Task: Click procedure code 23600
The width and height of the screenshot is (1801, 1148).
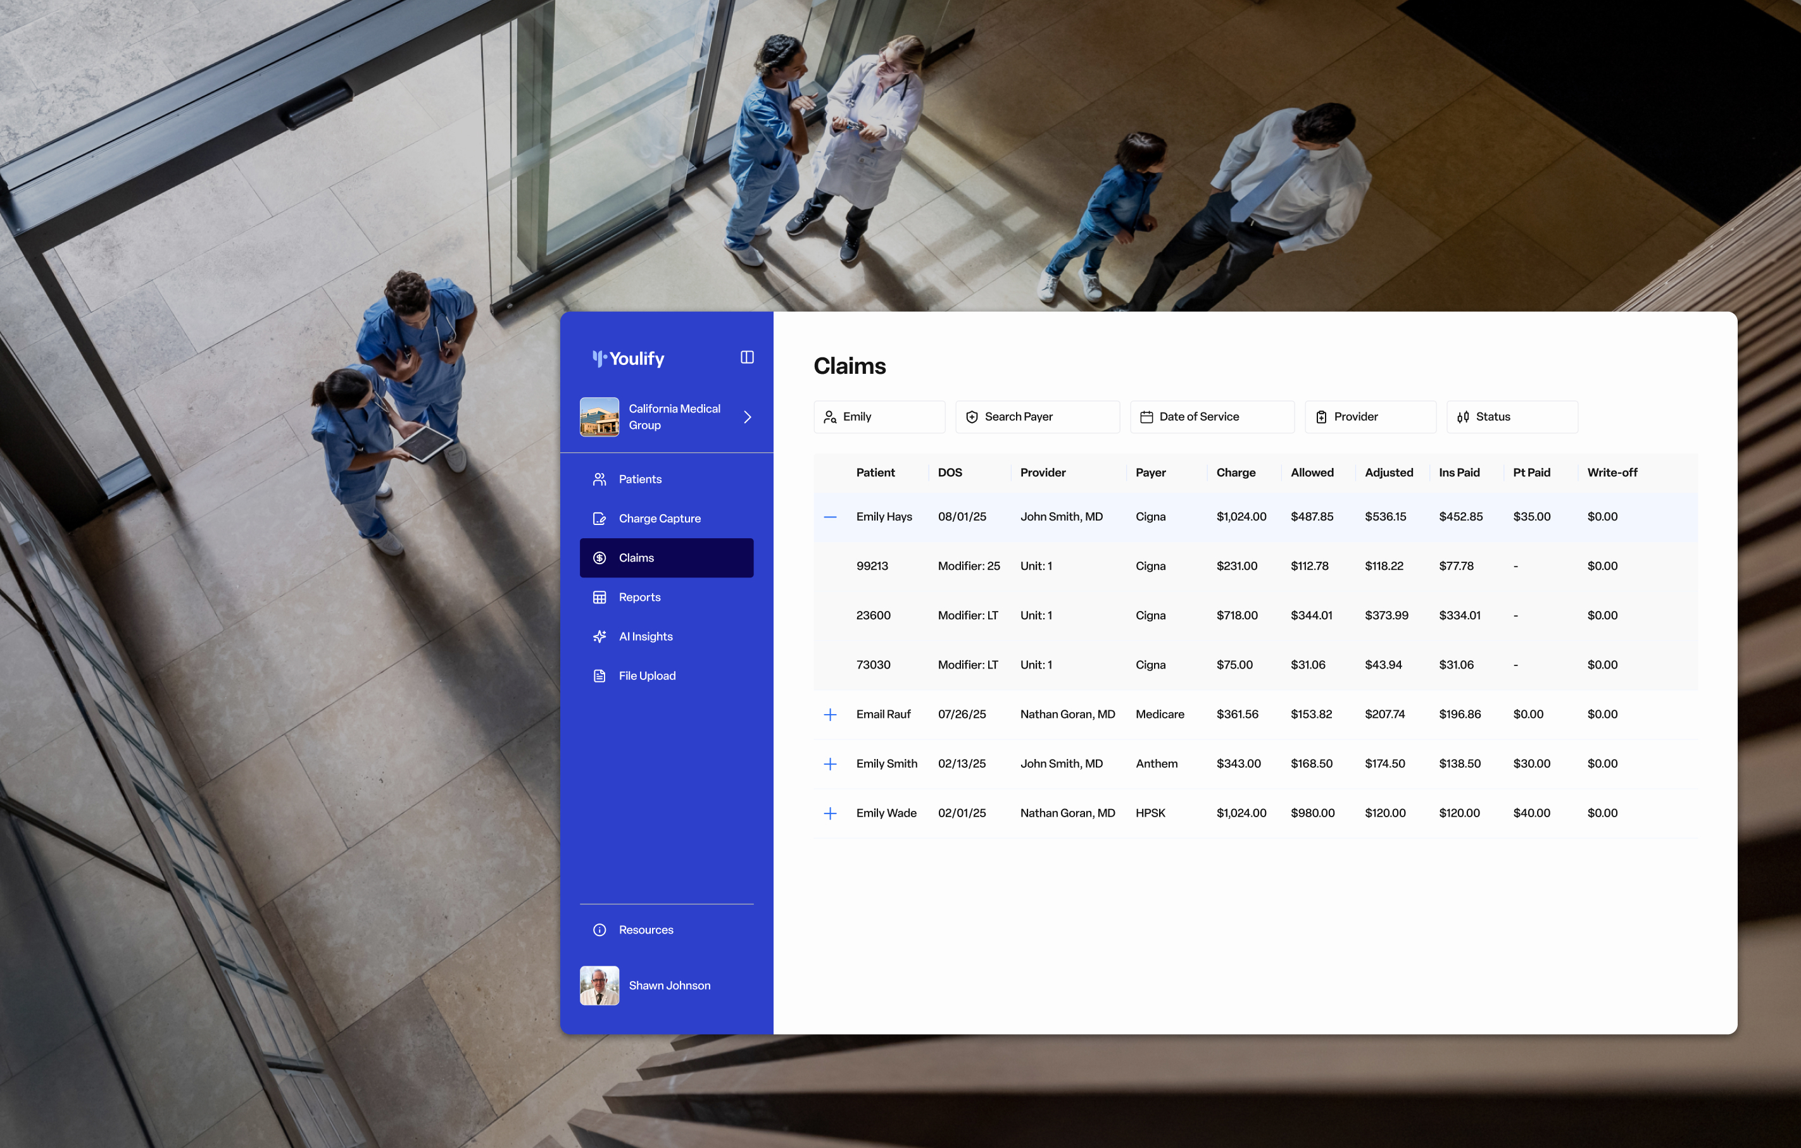Action: 873,615
